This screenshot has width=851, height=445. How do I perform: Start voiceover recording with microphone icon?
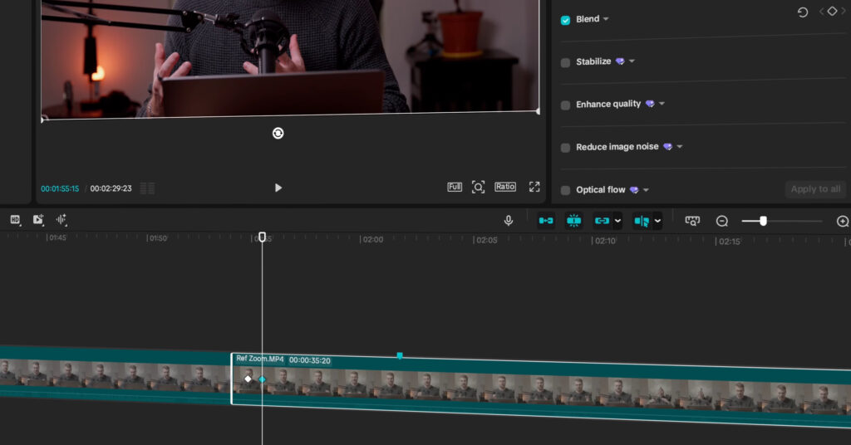point(509,221)
